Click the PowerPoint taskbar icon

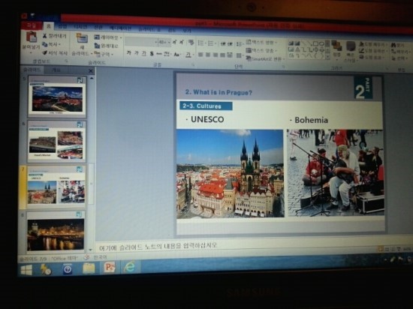click(110, 268)
